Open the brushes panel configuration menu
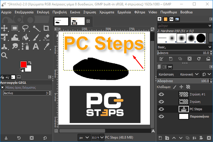The image size is (213, 142). click(x=211, y=19)
